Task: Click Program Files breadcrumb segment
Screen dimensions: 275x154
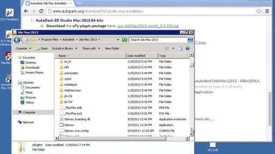Action: (50, 40)
